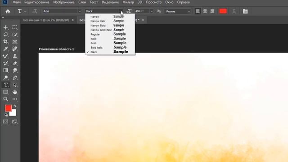Open the Фильтр menu

pyautogui.click(x=128, y=2)
